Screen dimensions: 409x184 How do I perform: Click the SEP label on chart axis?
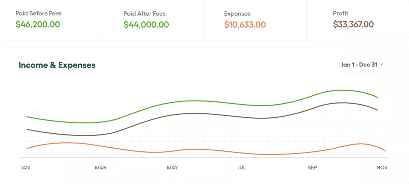pyautogui.click(x=312, y=168)
